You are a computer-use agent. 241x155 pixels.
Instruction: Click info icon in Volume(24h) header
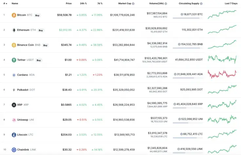coord(166,3)
